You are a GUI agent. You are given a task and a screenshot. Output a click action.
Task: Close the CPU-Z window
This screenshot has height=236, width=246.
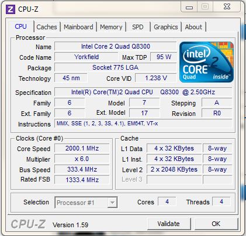227,7
